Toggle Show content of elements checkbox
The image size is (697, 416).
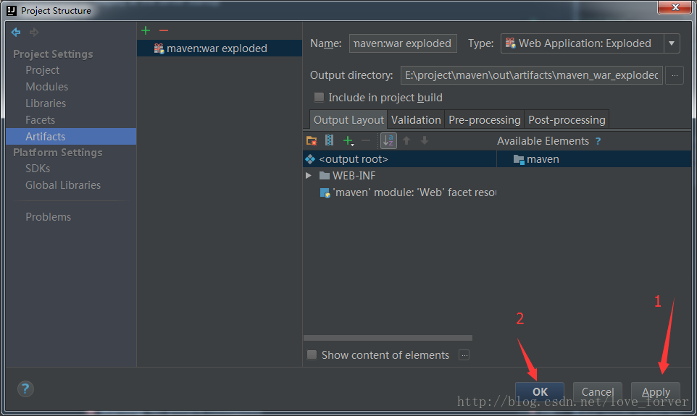tap(312, 355)
